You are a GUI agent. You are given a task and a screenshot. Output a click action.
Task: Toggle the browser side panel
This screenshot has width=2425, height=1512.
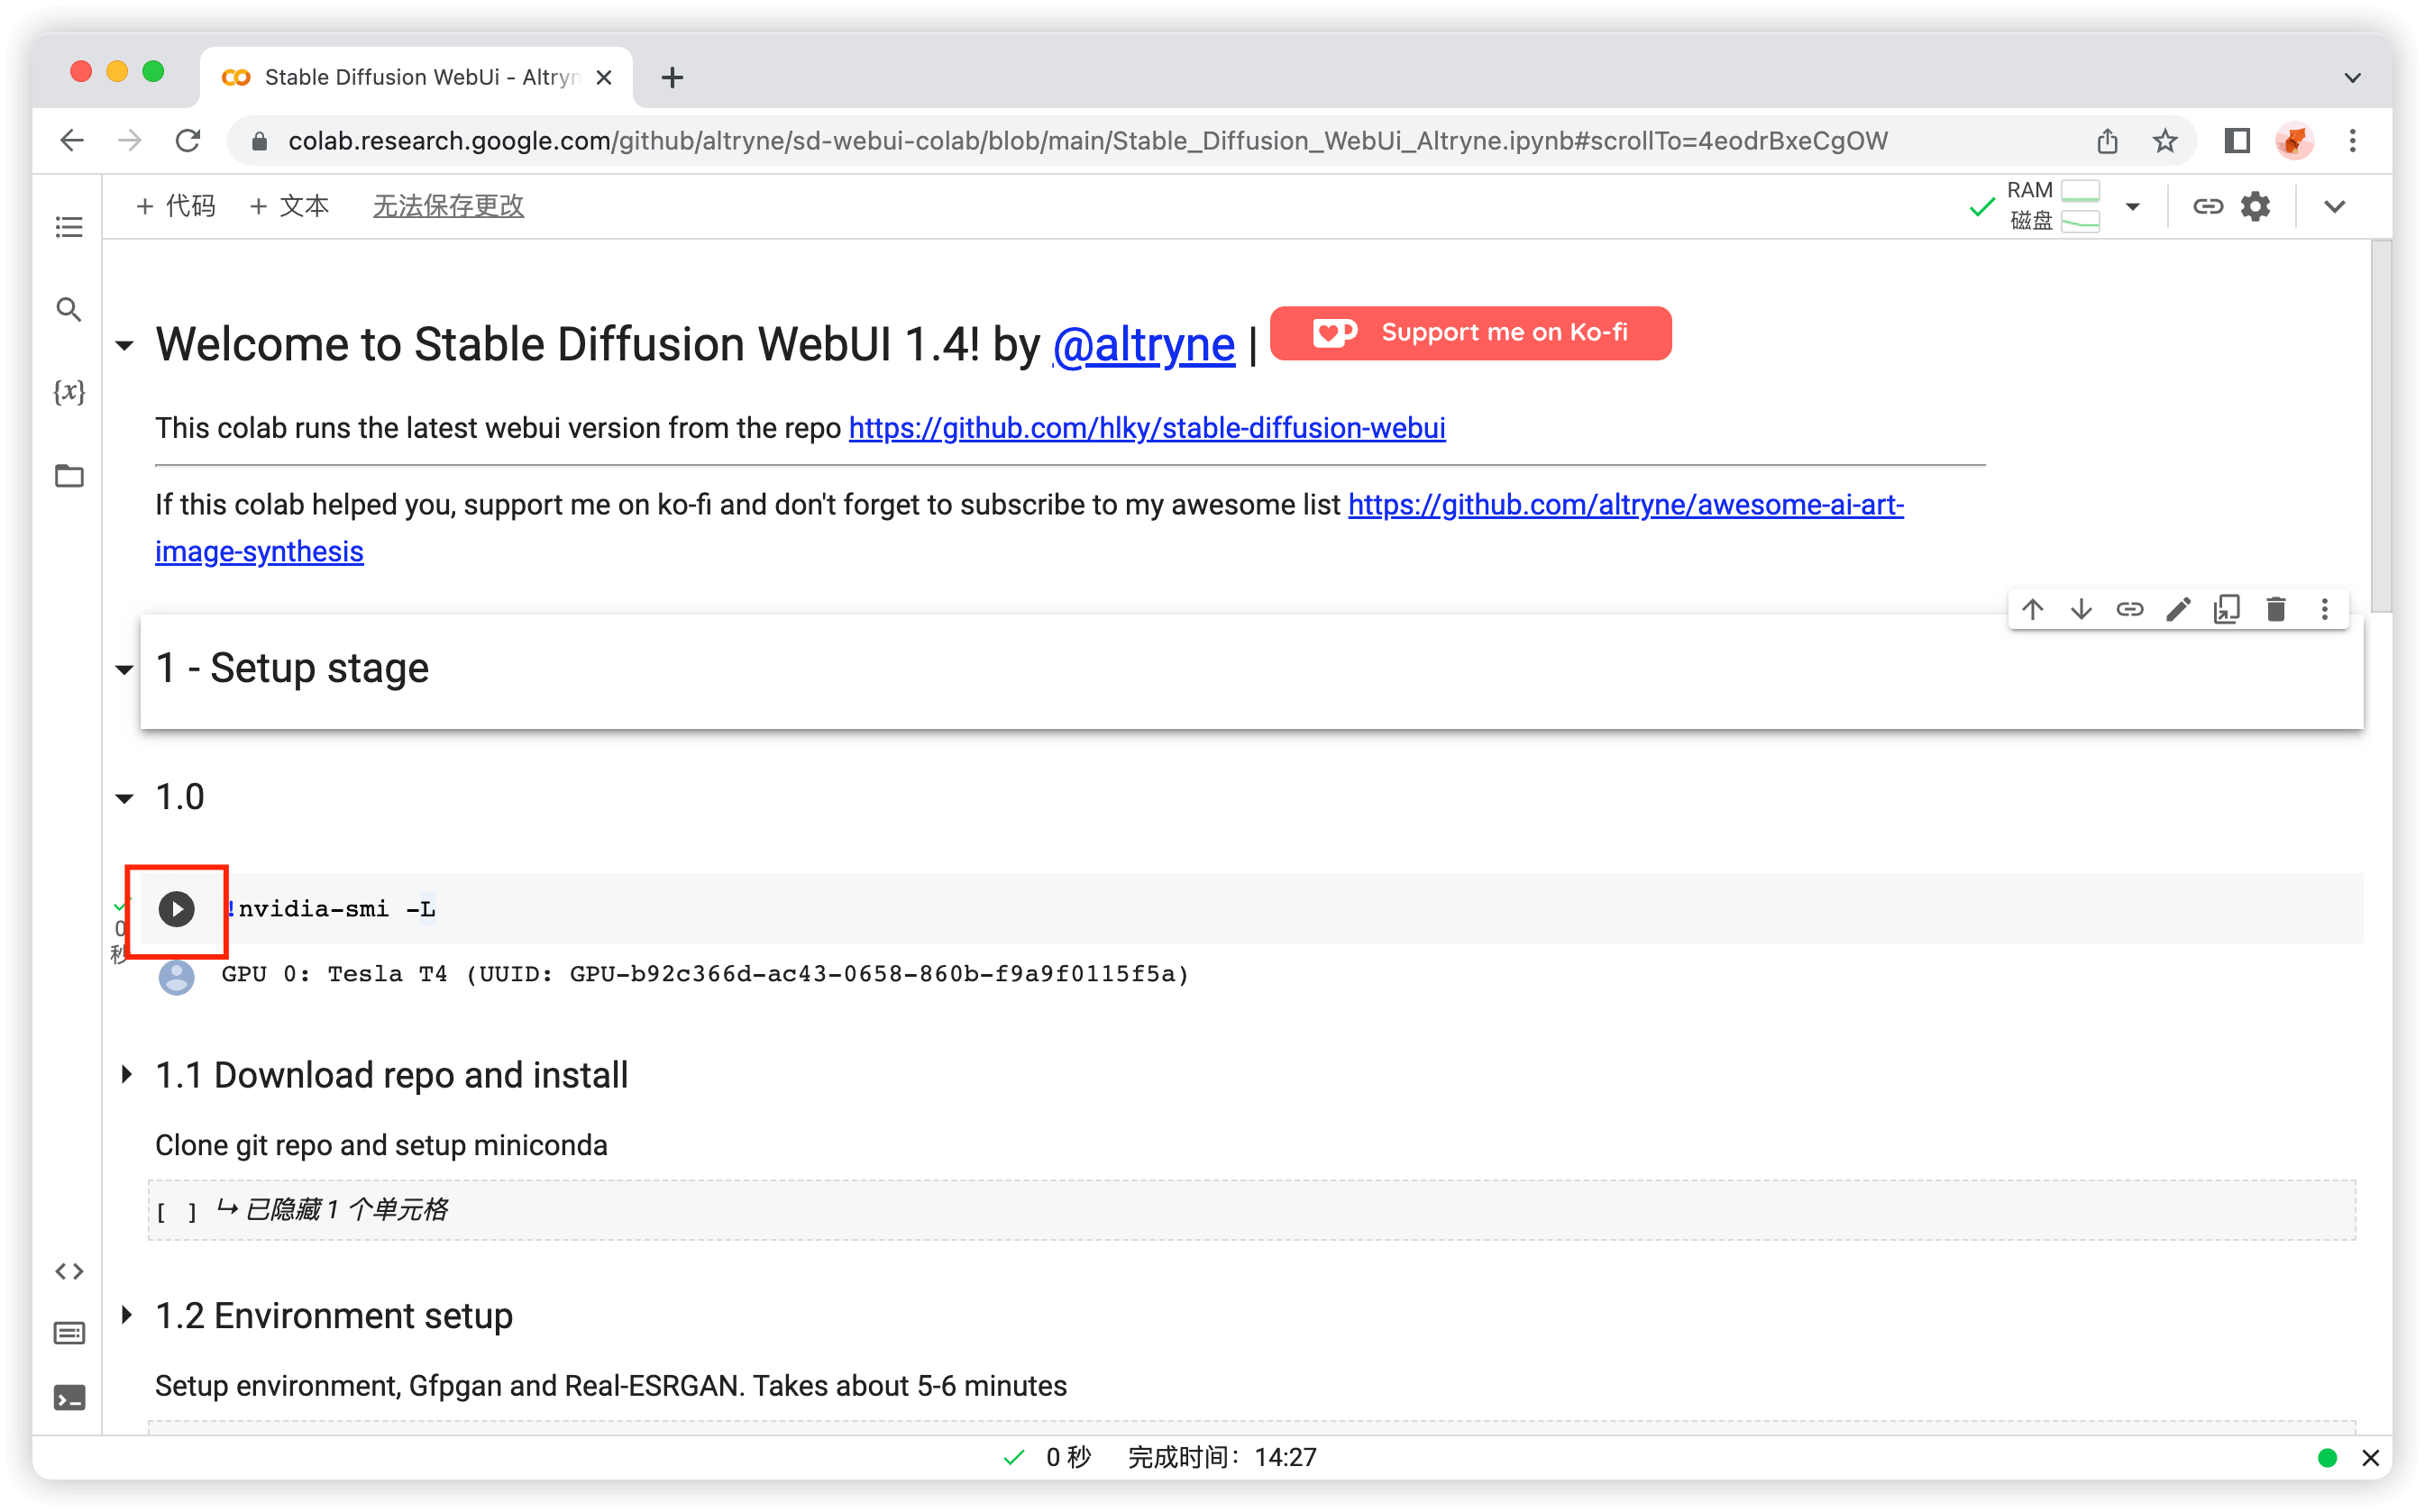2237,140
